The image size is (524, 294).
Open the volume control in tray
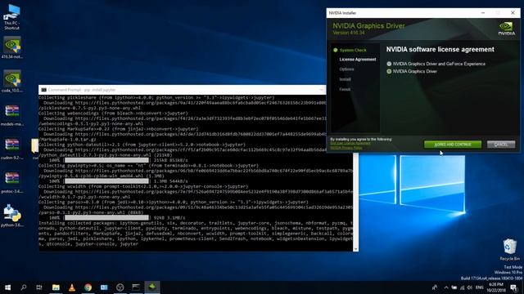pos(470,287)
